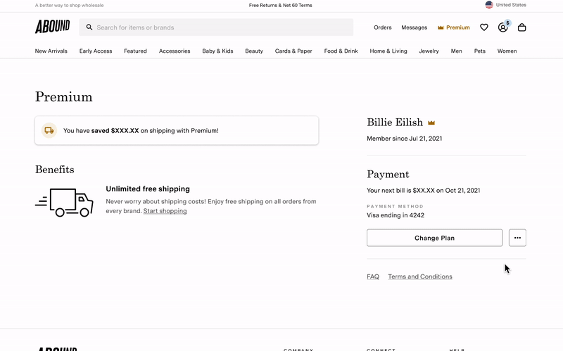This screenshot has width=563, height=351.
Task: Open the Early Access category
Action: [96, 51]
